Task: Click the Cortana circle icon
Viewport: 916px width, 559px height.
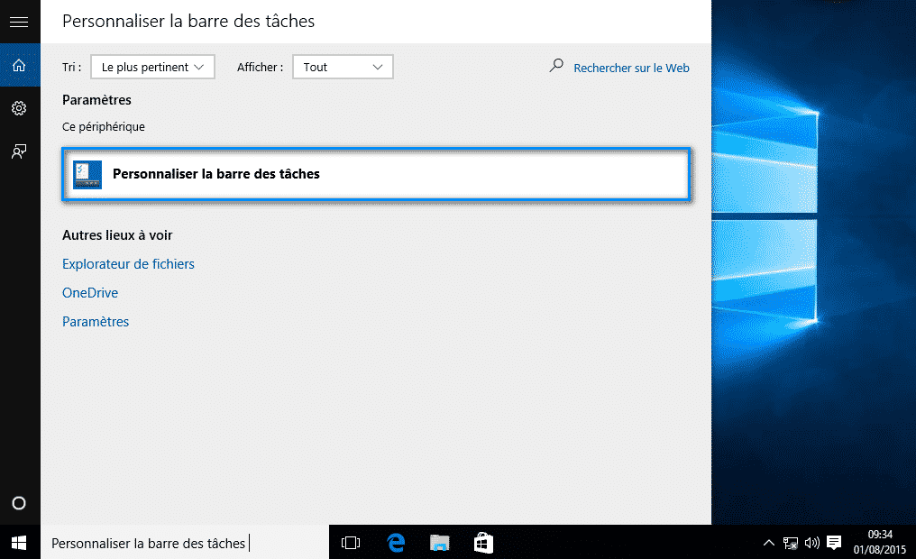Action: pos(20,503)
